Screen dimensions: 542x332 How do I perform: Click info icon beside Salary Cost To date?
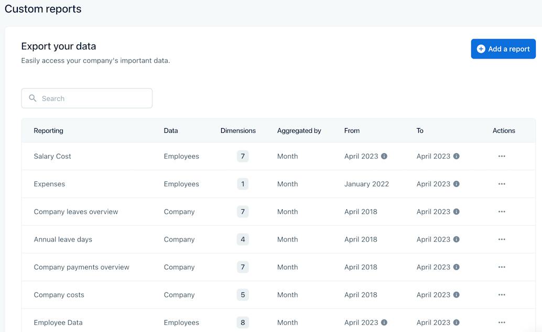point(456,156)
